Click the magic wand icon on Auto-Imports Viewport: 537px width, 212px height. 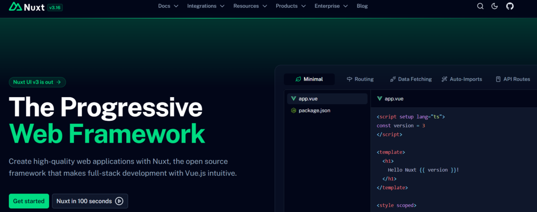click(444, 79)
